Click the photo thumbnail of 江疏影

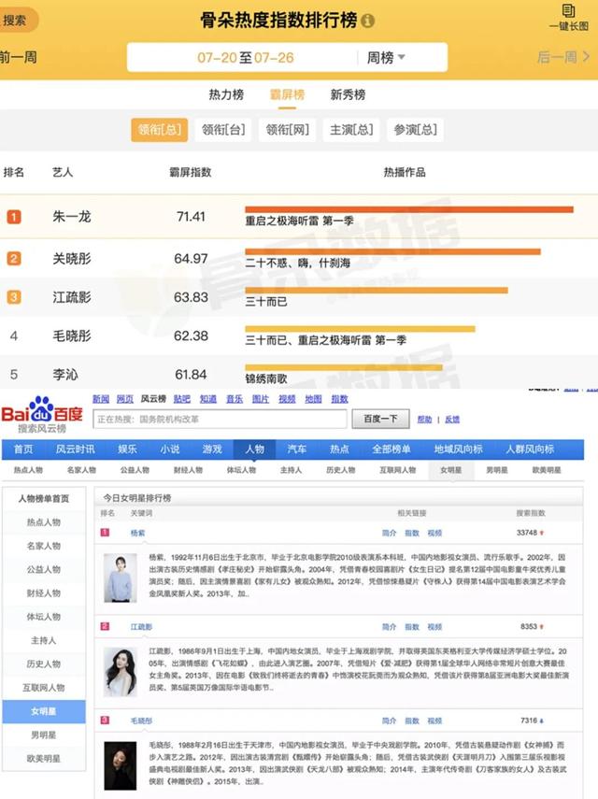click(121, 672)
